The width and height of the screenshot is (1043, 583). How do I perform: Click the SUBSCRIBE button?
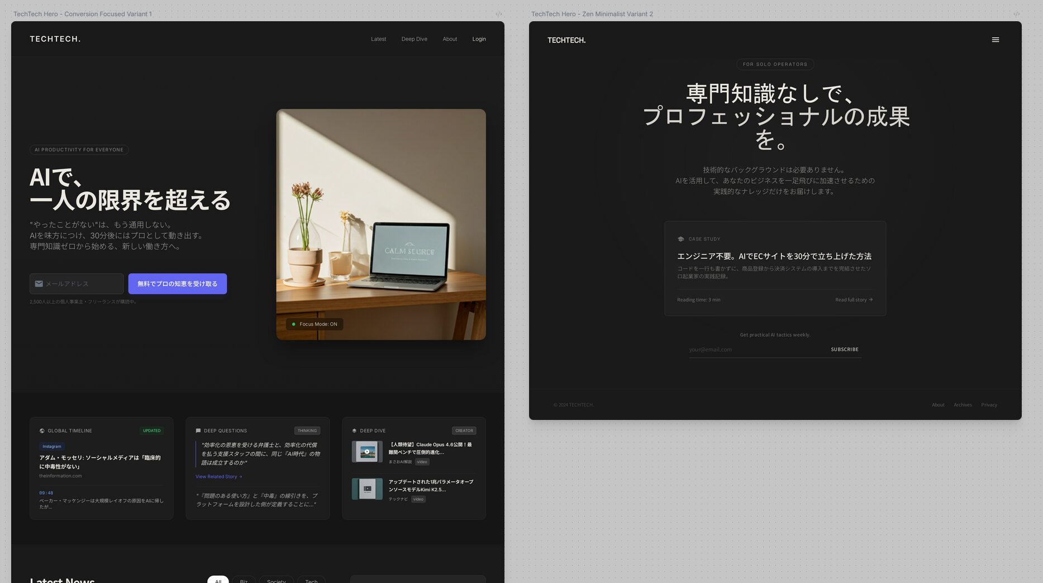pos(845,350)
